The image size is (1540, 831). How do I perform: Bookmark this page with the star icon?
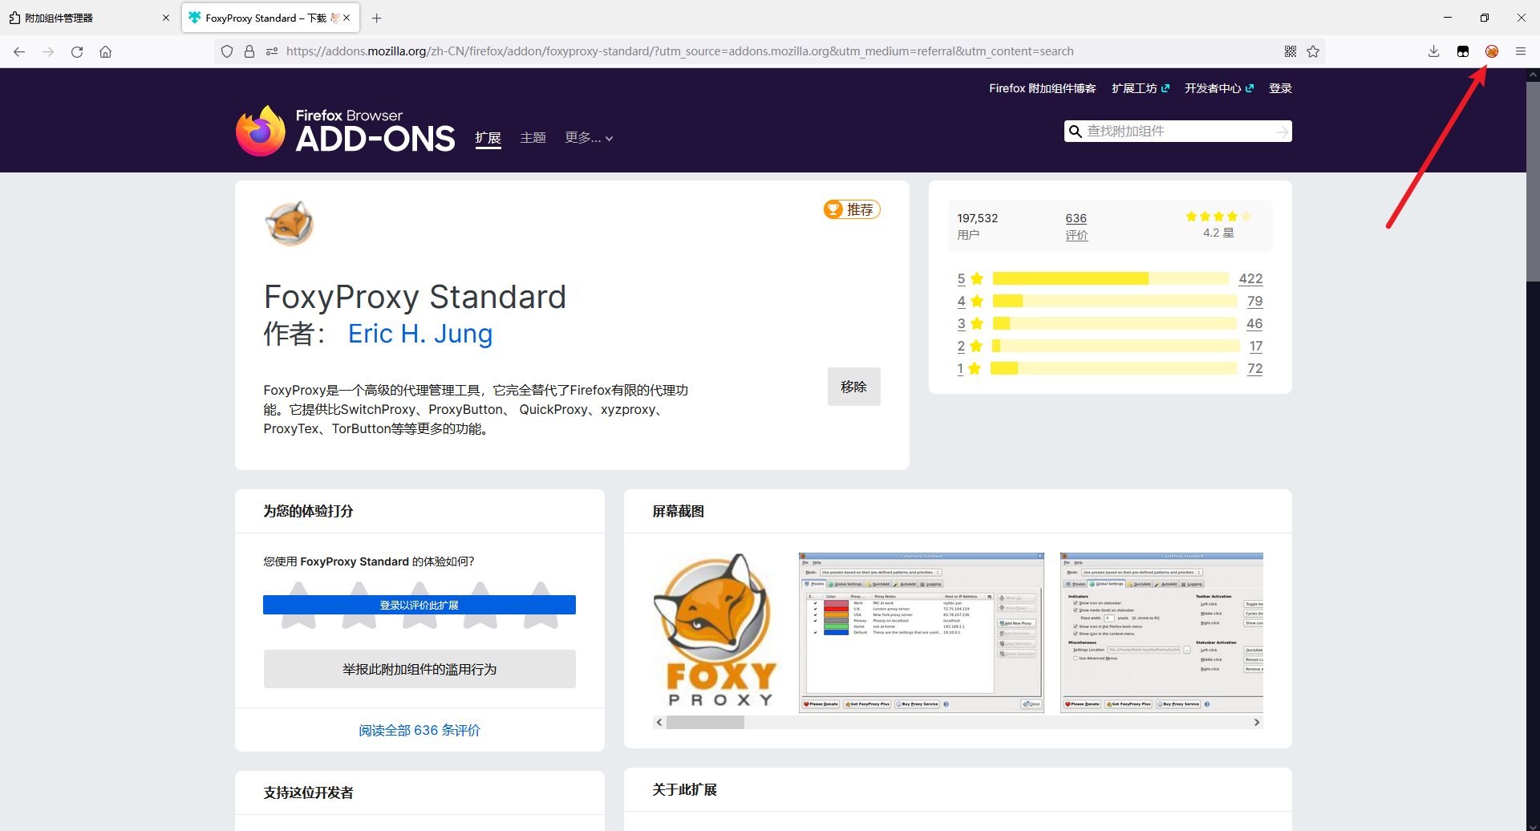point(1313,51)
